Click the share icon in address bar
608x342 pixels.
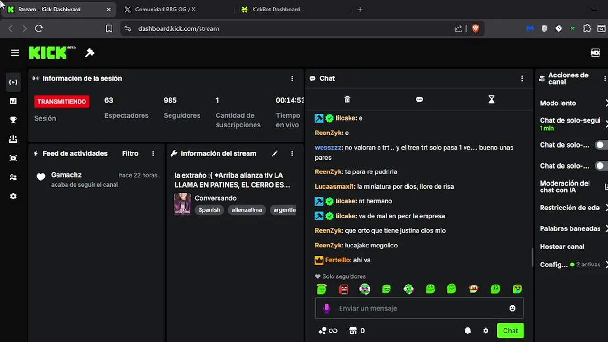coord(458,28)
